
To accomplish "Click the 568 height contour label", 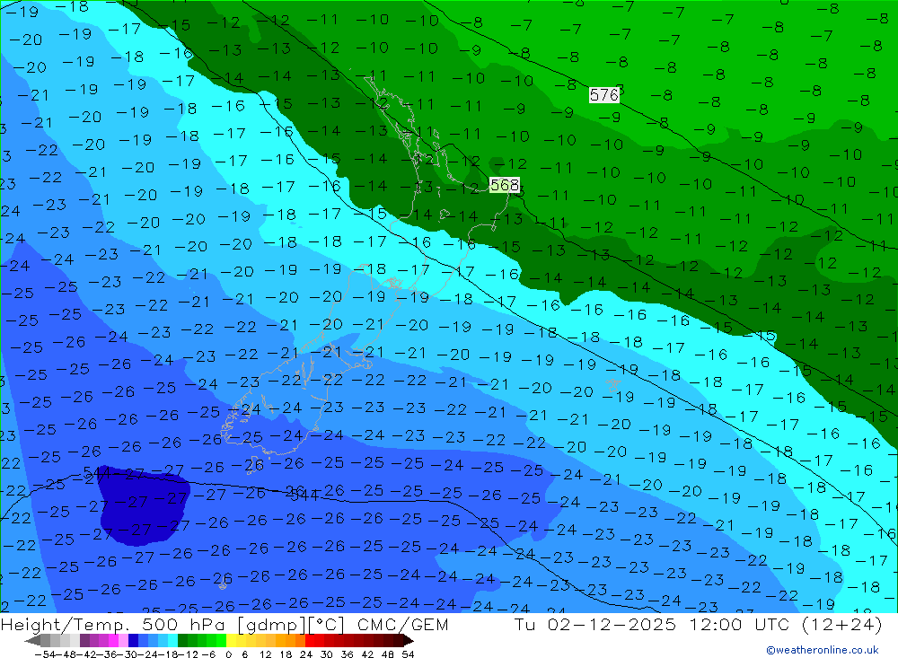I will [x=505, y=184].
